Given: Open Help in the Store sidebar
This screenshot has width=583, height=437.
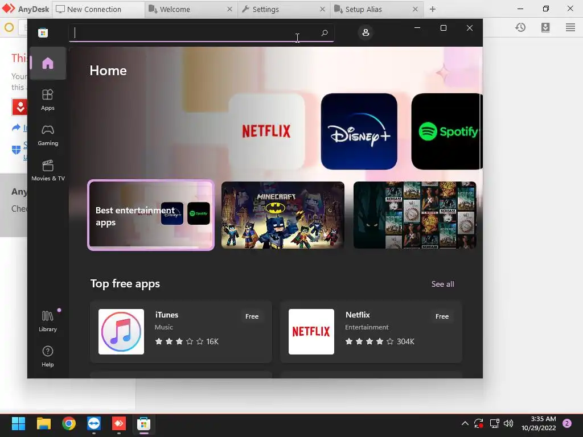Looking at the screenshot, I should coord(48,356).
